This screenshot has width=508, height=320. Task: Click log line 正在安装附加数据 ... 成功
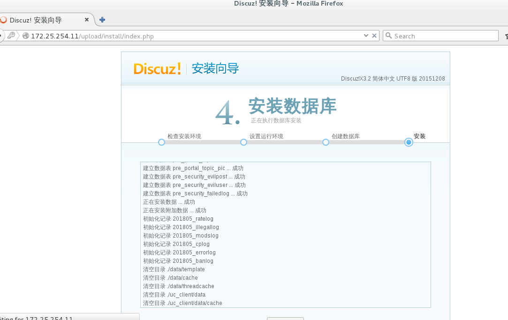[x=174, y=210]
